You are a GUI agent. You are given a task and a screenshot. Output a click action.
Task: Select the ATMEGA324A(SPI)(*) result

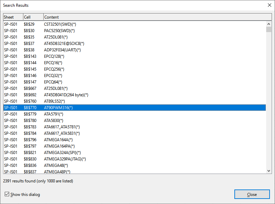point(134,153)
